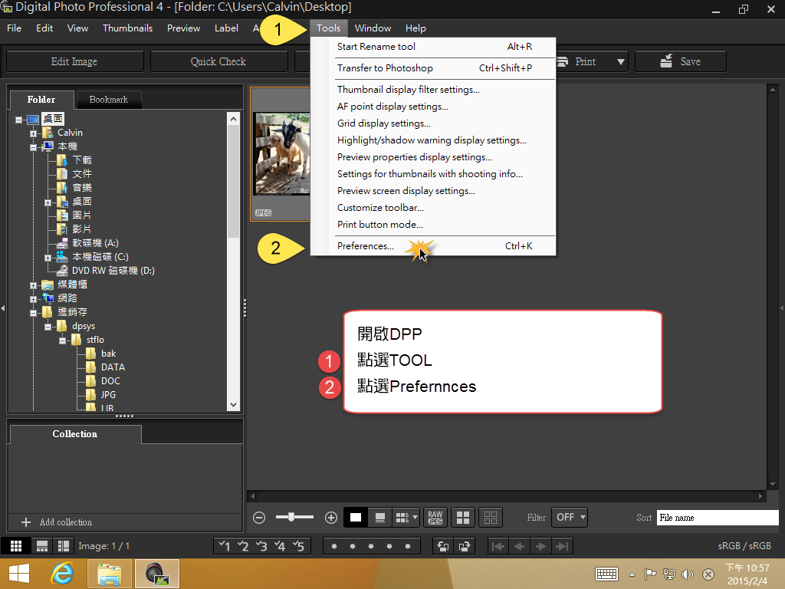Open Digital Photo Professional from the taskbar

click(156, 574)
